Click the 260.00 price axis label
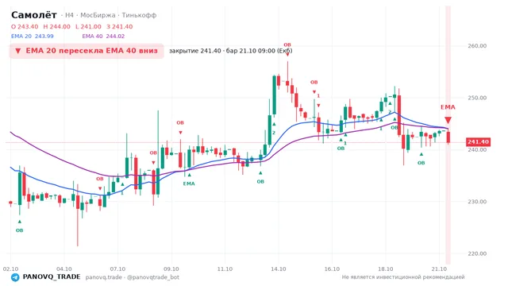The image size is (508, 286). pyautogui.click(x=477, y=46)
